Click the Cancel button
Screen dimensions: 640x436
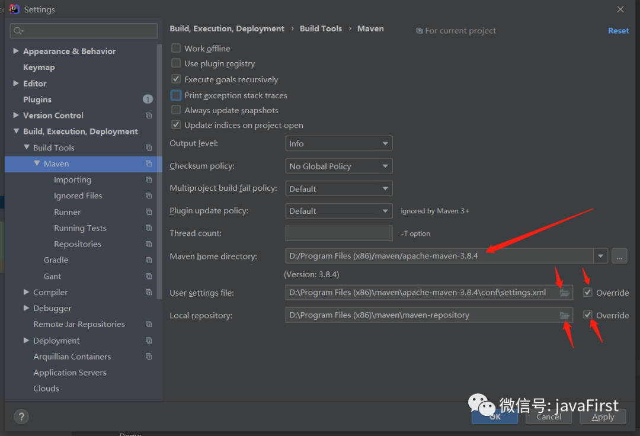[549, 416]
